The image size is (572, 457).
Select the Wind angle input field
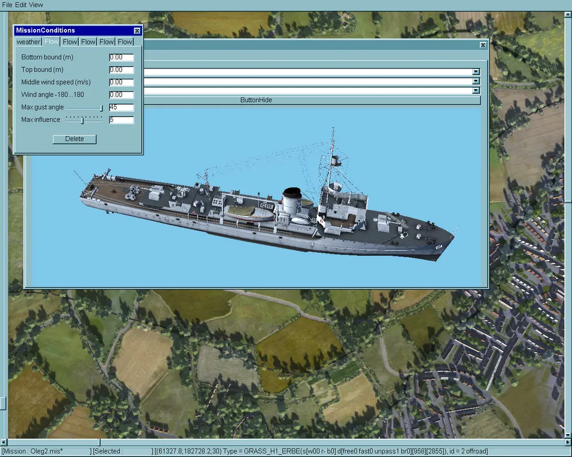pyautogui.click(x=121, y=95)
